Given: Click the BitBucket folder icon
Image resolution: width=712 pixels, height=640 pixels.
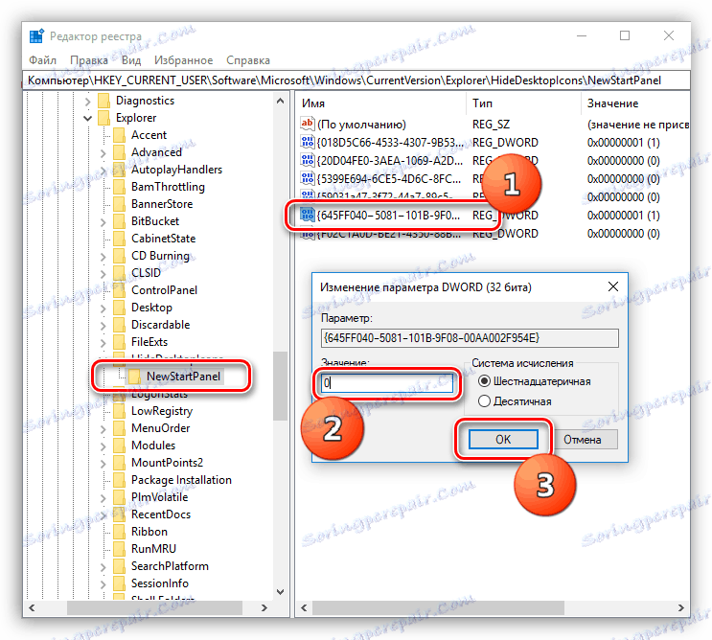Looking at the screenshot, I should (x=120, y=221).
